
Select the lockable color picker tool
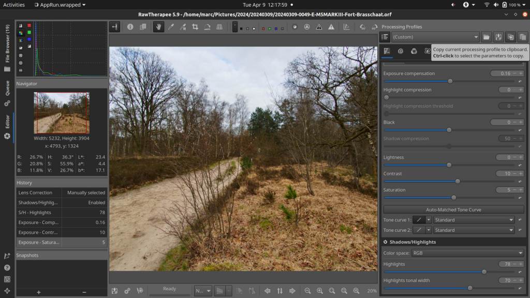tap(183, 27)
